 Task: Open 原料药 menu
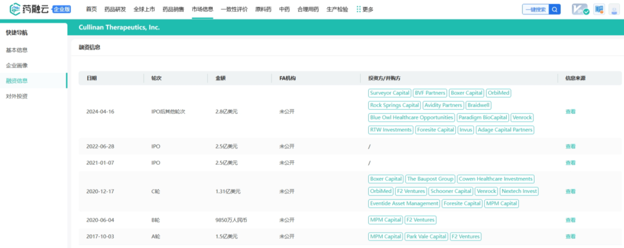263,10
